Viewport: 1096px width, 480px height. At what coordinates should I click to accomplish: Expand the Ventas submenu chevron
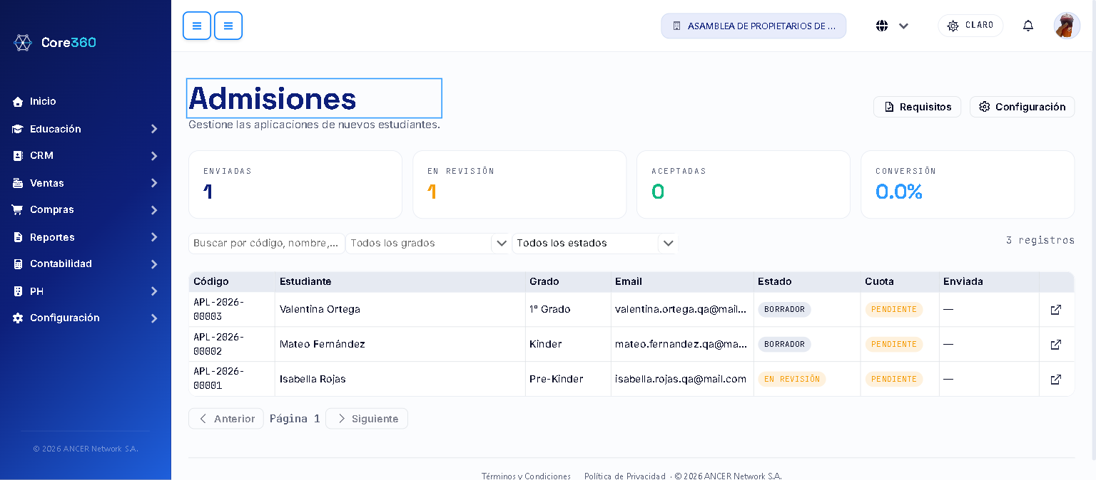tap(154, 183)
